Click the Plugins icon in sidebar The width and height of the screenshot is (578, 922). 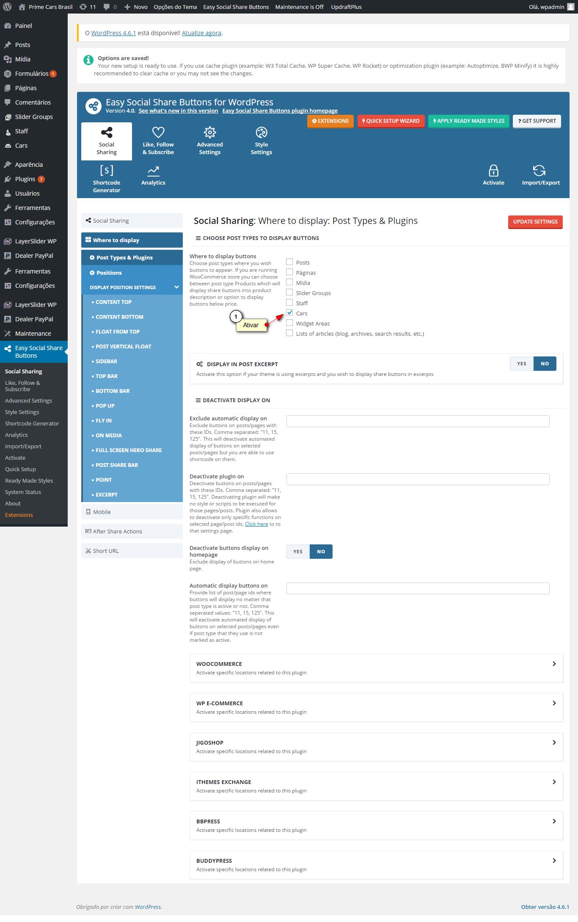pos(8,179)
